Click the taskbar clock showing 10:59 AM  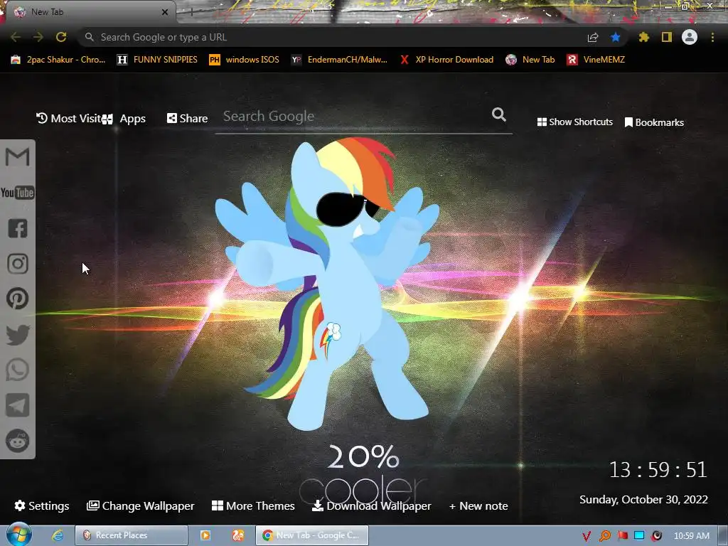click(691, 536)
